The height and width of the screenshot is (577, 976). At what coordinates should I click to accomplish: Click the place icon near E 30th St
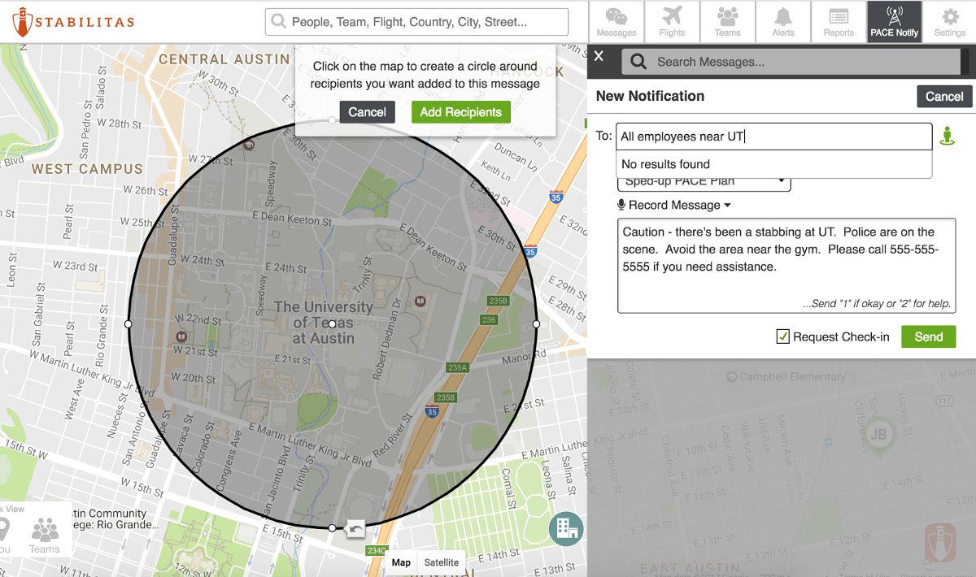[x=249, y=145]
